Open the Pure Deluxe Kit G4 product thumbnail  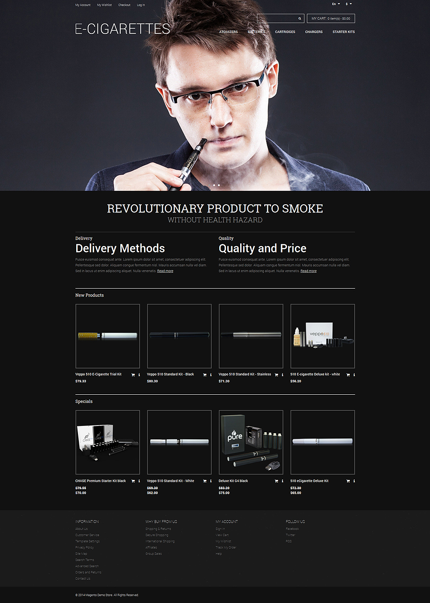(251, 442)
